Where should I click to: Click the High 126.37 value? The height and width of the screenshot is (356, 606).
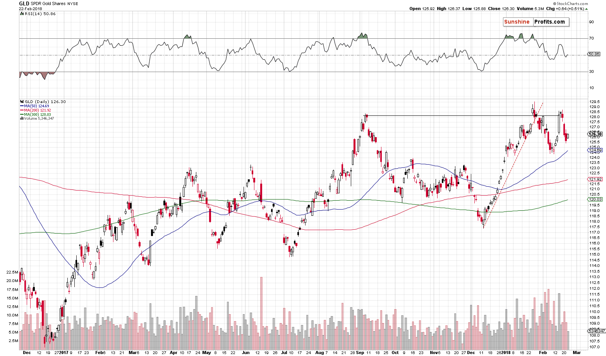[448, 9]
